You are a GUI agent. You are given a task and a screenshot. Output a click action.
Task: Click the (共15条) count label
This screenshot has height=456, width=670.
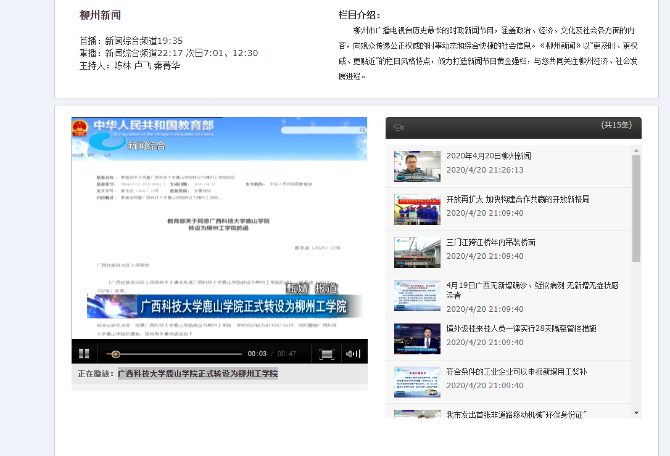(x=616, y=124)
